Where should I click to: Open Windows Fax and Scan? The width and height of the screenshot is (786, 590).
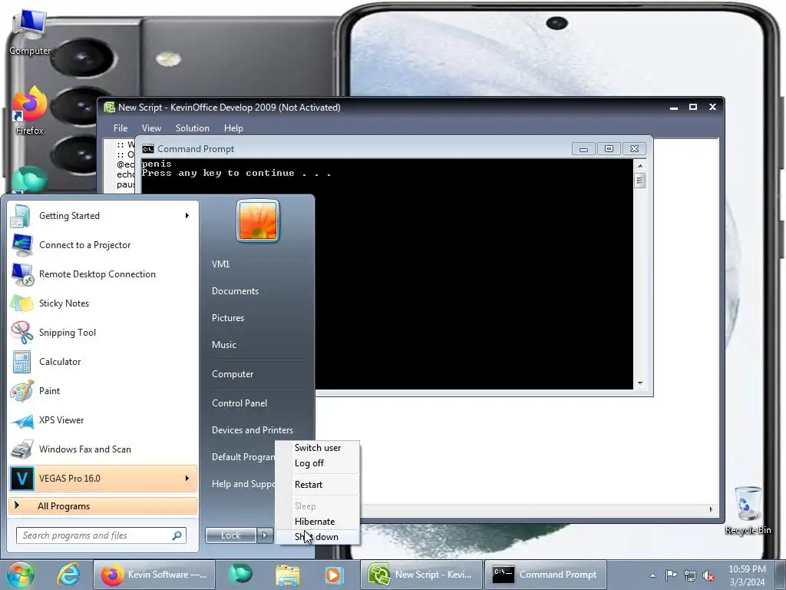pos(103,449)
